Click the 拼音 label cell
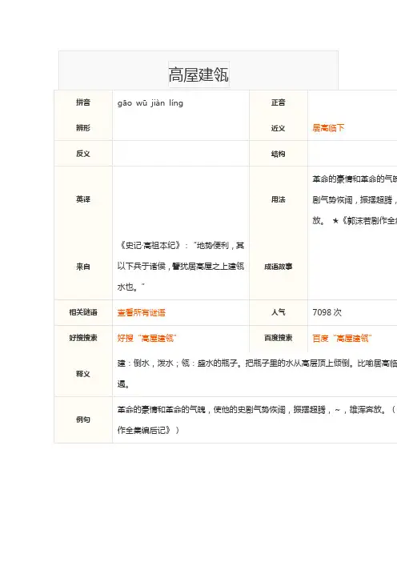 (x=83, y=102)
